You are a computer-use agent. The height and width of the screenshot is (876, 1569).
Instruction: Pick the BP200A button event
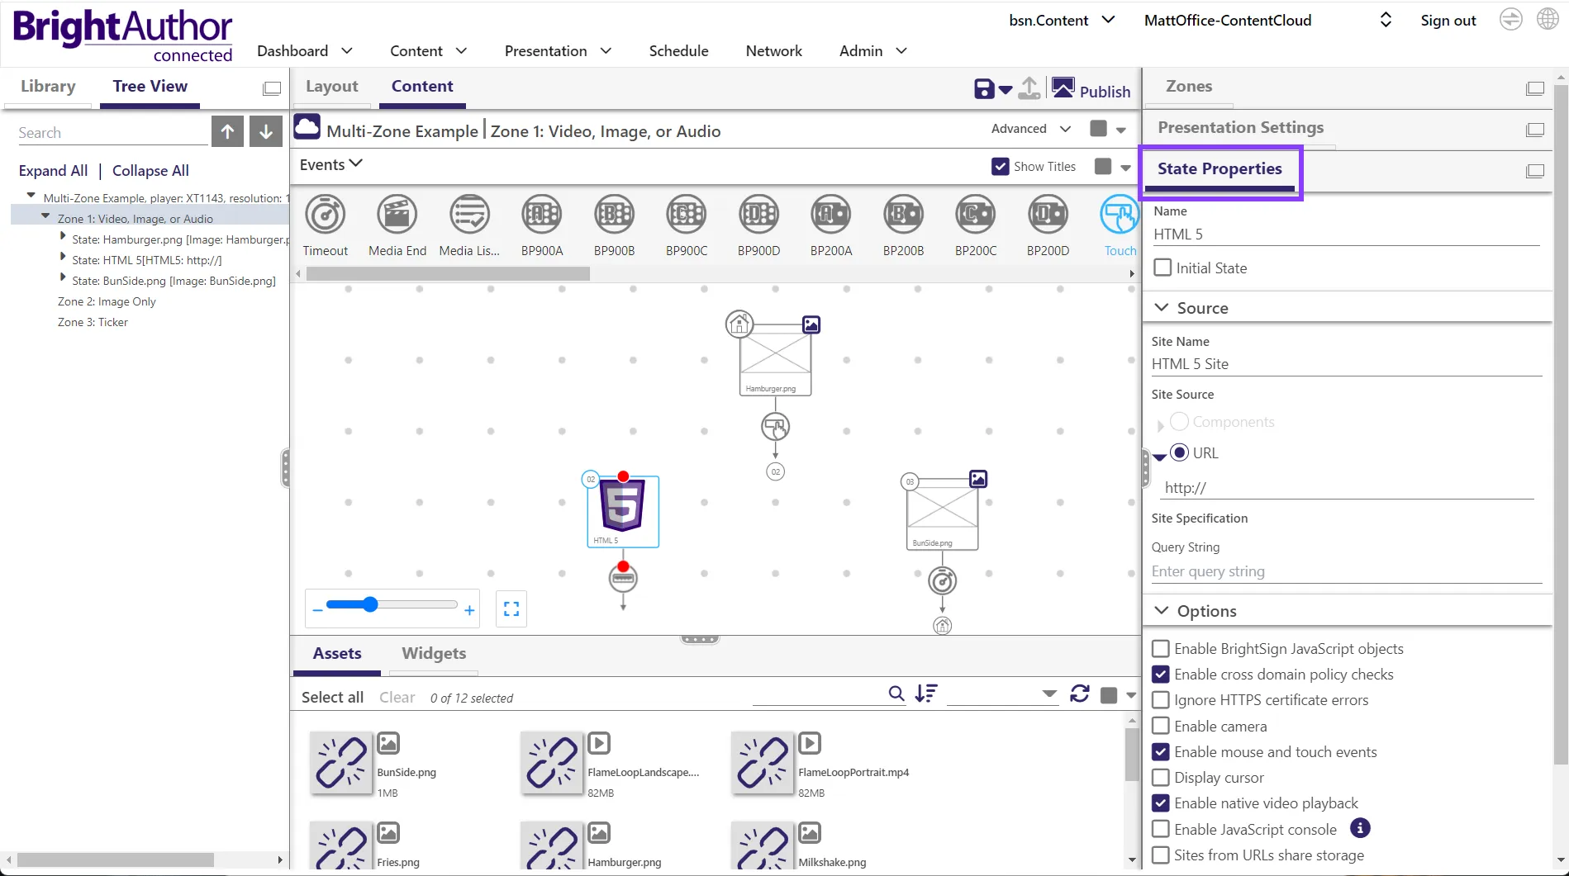click(831, 215)
